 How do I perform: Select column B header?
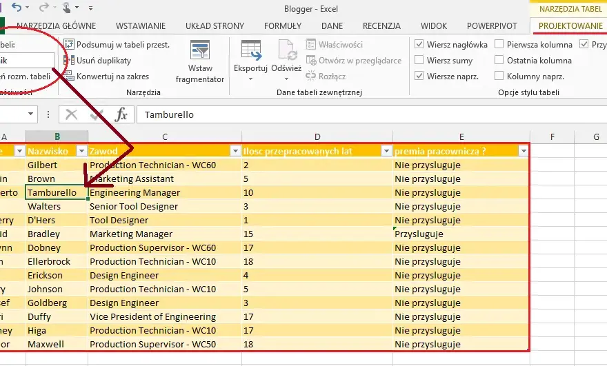(57, 136)
